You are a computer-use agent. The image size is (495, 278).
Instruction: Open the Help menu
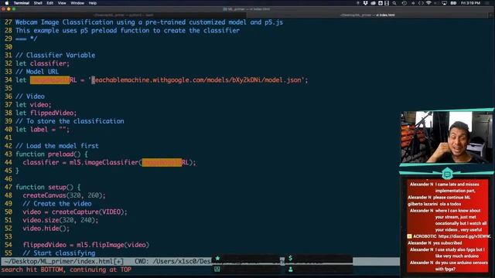pos(93,3)
